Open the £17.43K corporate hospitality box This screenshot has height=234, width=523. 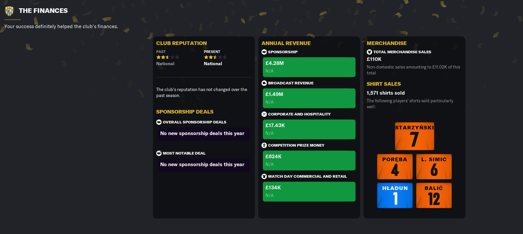pyautogui.click(x=309, y=129)
